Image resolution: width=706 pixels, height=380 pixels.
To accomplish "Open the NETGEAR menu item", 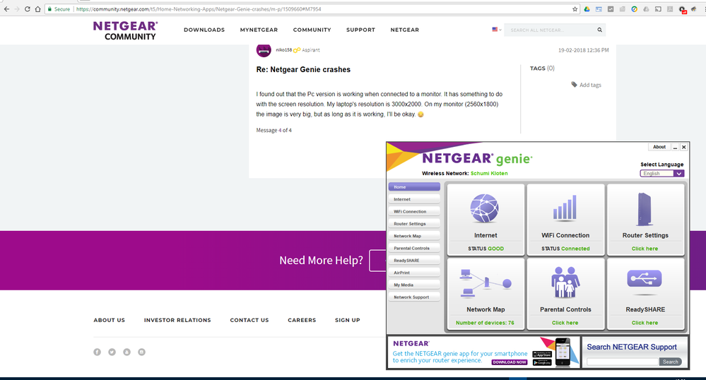I will click(405, 30).
